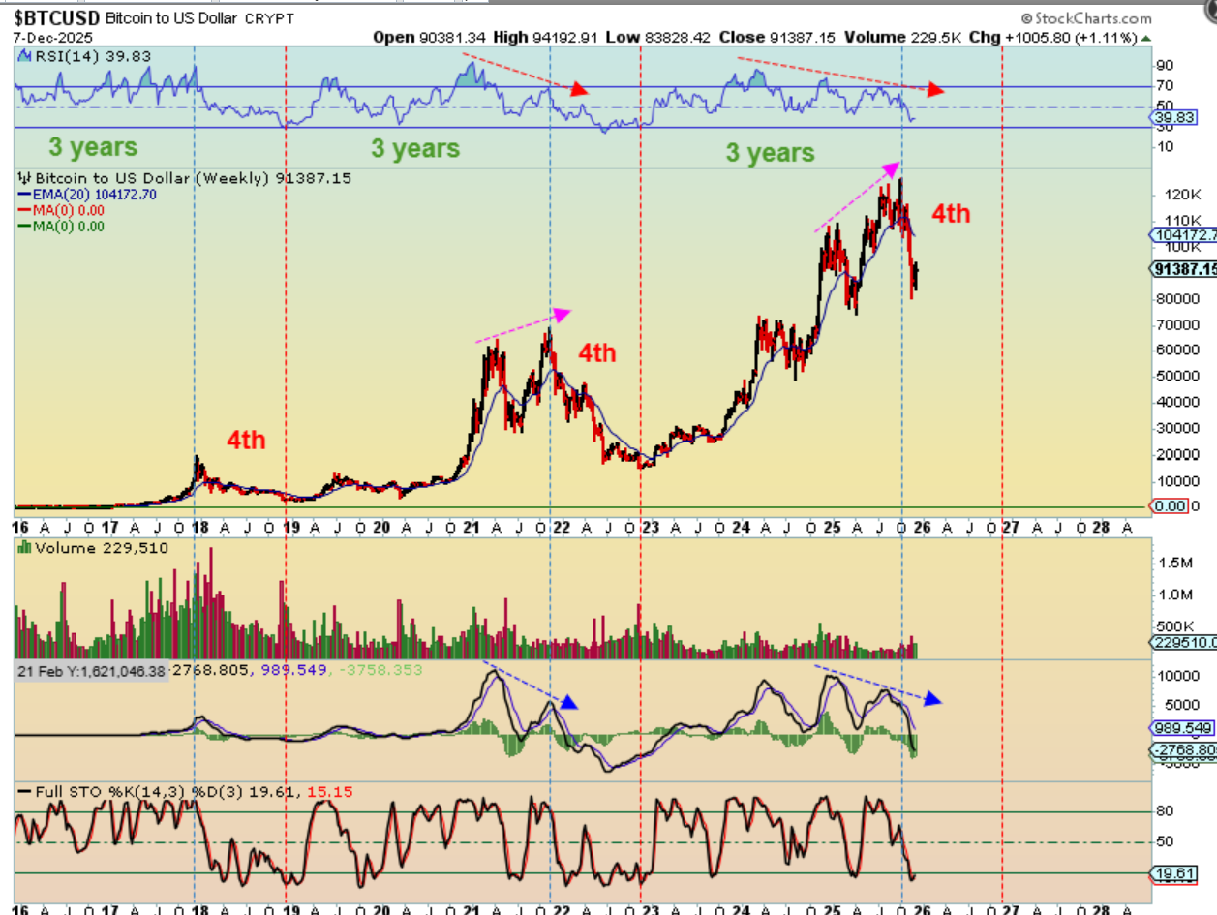
Task: Click the 91387.15 last price tag
Action: (x=1183, y=269)
